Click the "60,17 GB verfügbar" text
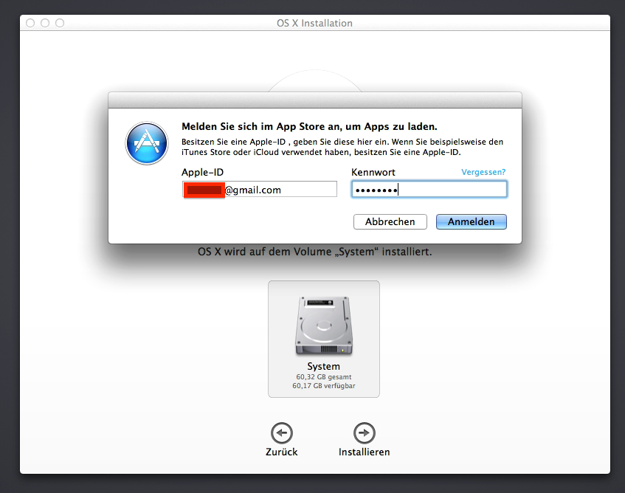Screen dimensions: 625x493 (324, 386)
